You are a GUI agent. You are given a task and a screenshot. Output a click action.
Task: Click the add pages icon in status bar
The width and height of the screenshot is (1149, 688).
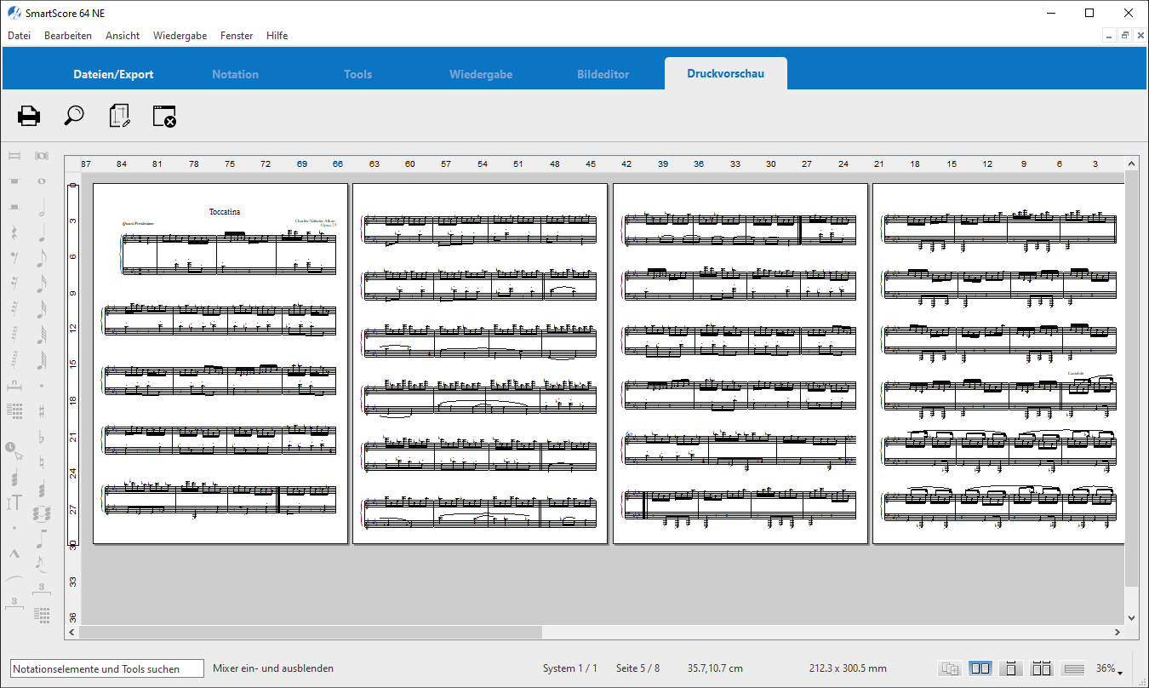(950, 668)
